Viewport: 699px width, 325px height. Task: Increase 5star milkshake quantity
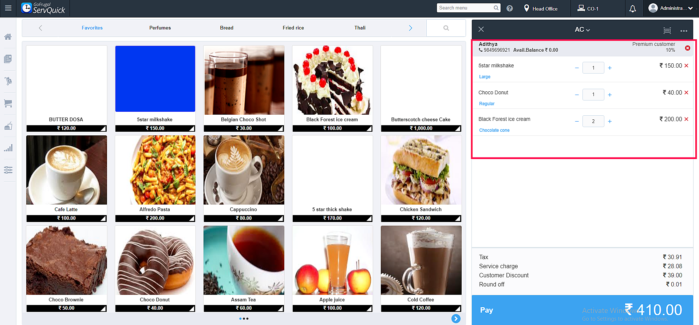(x=610, y=68)
